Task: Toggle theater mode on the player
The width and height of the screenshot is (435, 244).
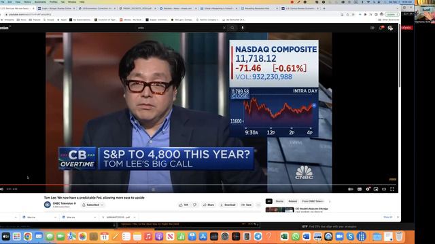Action: [384, 189]
